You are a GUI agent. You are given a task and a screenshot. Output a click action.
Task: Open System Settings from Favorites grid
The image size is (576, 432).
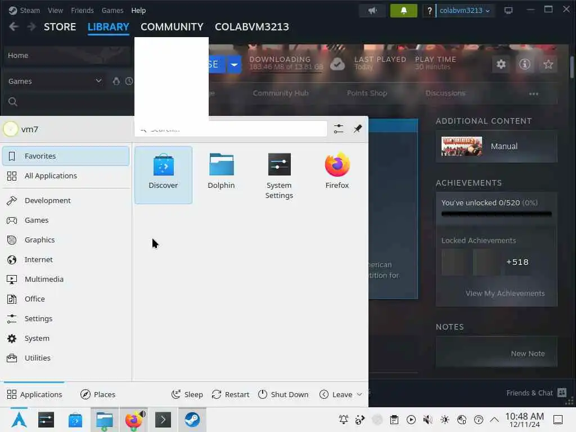pos(279,175)
